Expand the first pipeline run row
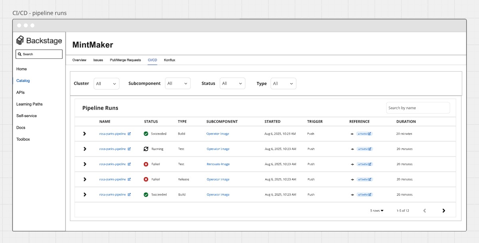 pyautogui.click(x=84, y=134)
